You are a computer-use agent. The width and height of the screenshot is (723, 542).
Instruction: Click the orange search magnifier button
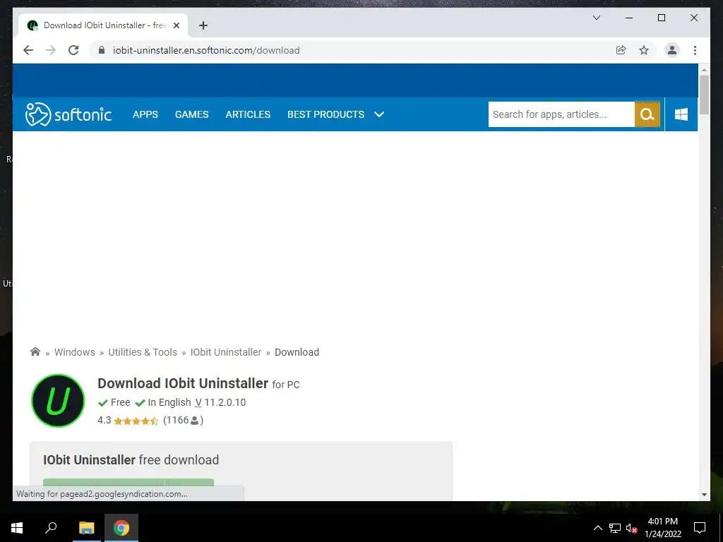(647, 114)
